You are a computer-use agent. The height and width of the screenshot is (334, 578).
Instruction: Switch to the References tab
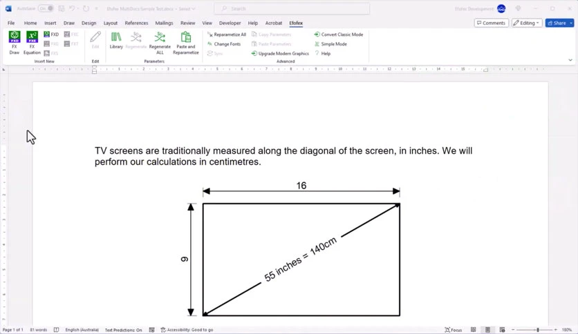pyautogui.click(x=136, y=23)
